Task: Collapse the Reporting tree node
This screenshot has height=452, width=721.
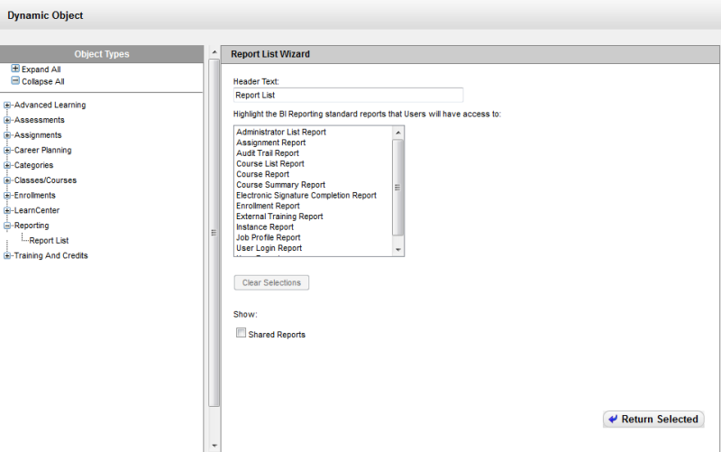Action: click(x=7, y=226)
